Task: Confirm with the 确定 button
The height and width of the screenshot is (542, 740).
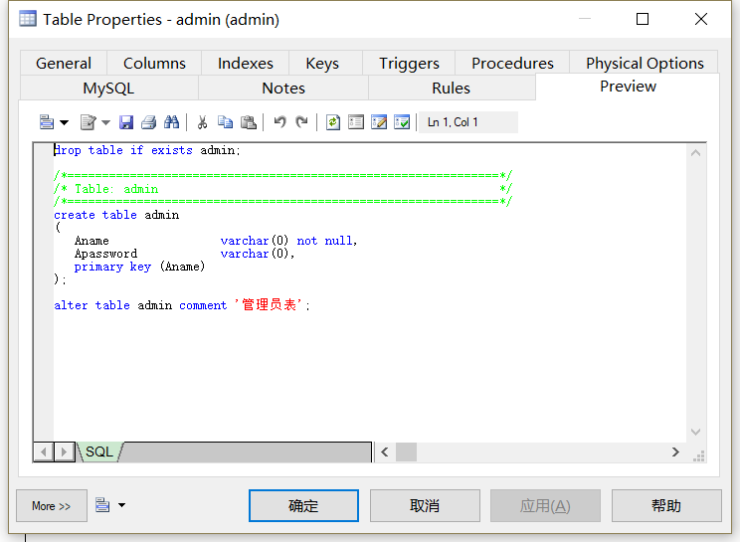Action: (303, 505)
